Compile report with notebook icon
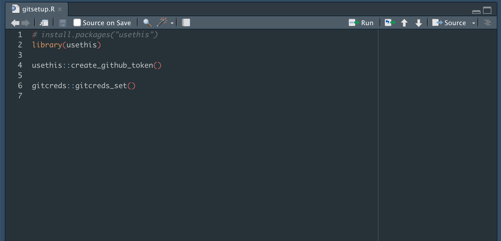 coord(186,23)
